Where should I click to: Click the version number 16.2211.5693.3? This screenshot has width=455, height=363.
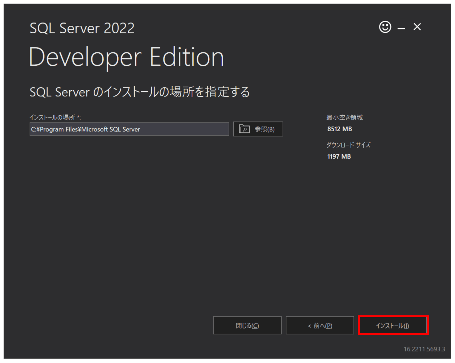[424, 349]
